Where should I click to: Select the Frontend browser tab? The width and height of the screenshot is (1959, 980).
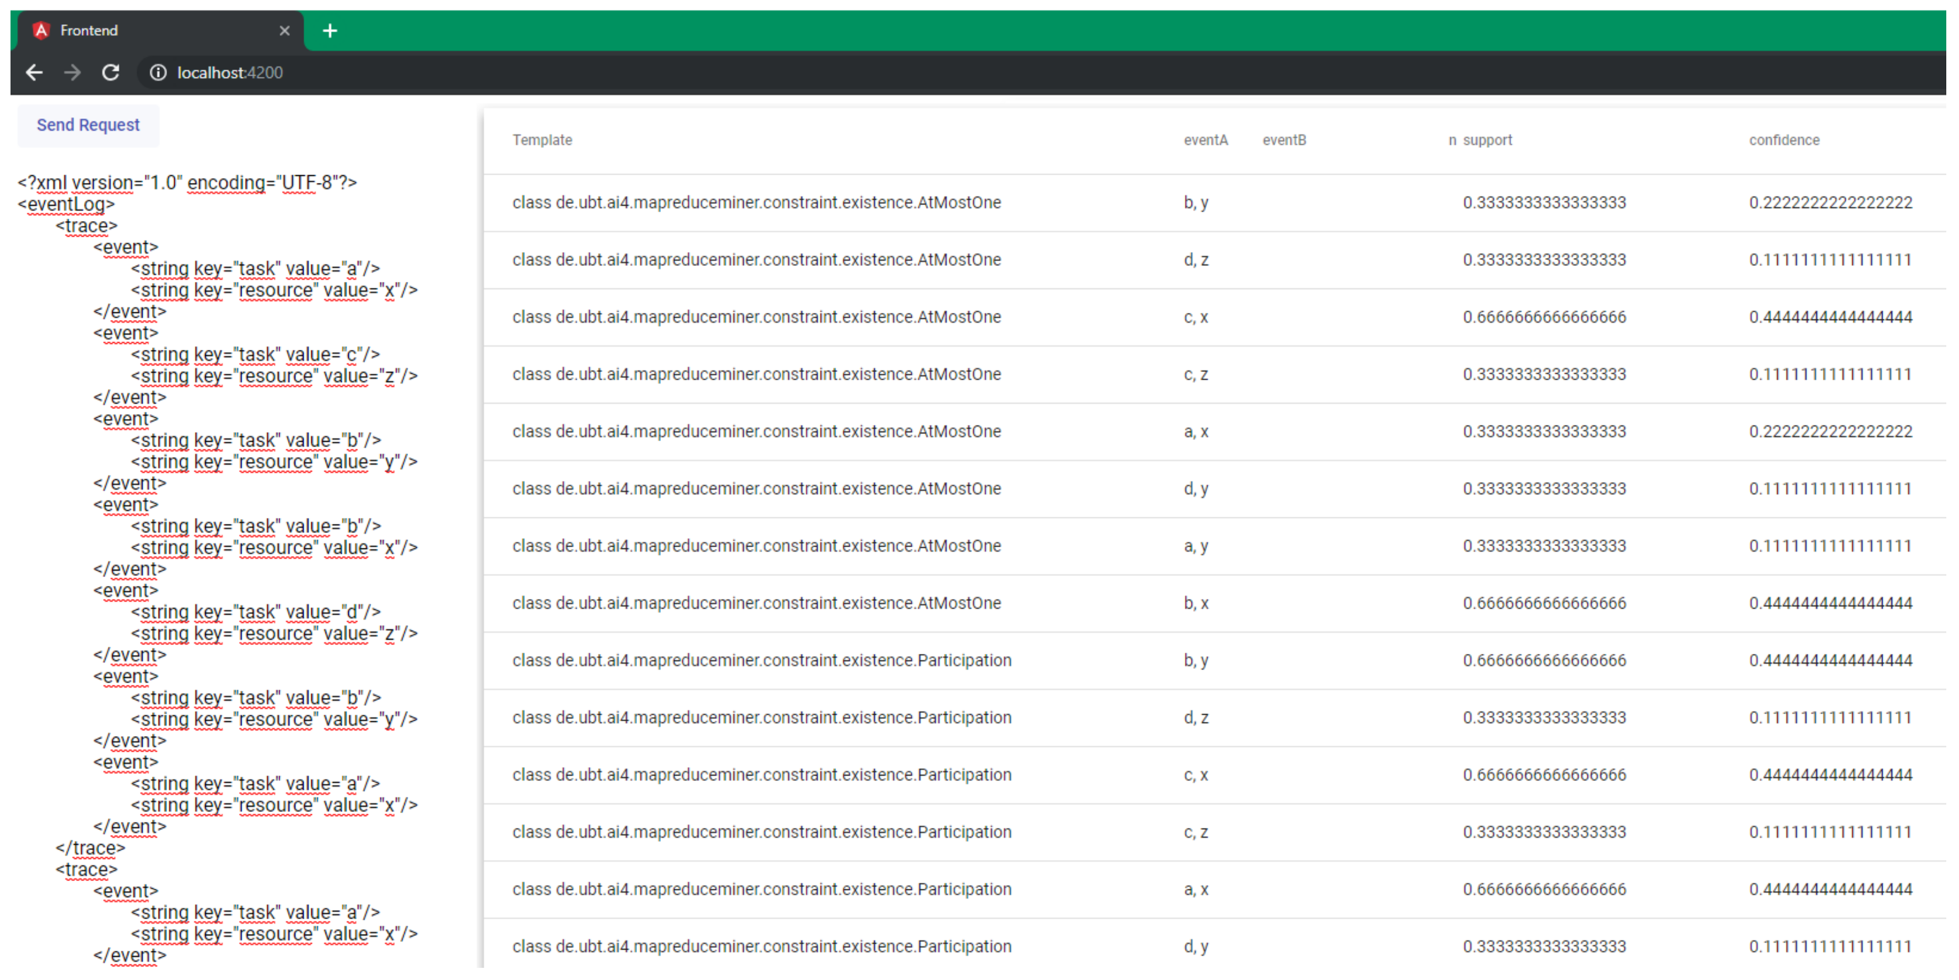pos(152,30)
